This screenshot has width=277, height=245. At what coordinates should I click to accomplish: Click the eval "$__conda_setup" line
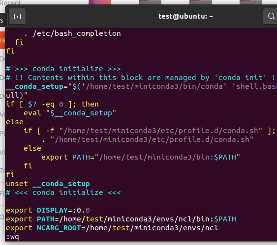click(x=70, y=113)
